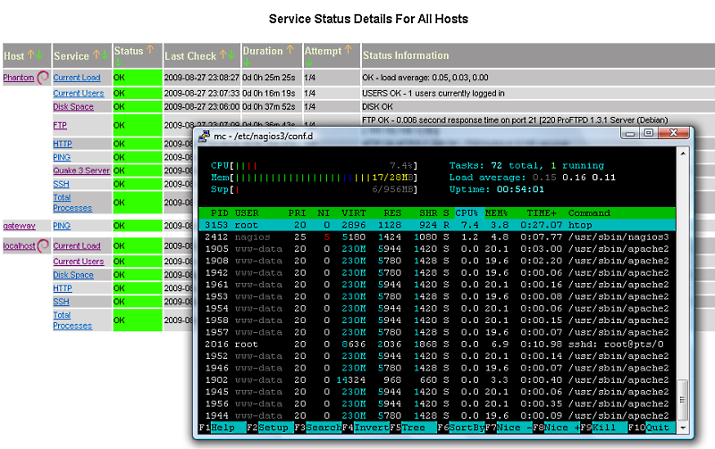Screen dimensions: 715x449
Task: Sort Service column ascending with orange arrow
Action: point(97,54)
